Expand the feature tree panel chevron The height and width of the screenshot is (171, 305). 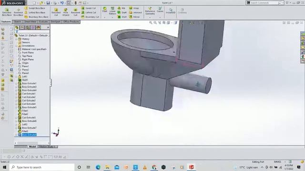(x=48, y=28)
